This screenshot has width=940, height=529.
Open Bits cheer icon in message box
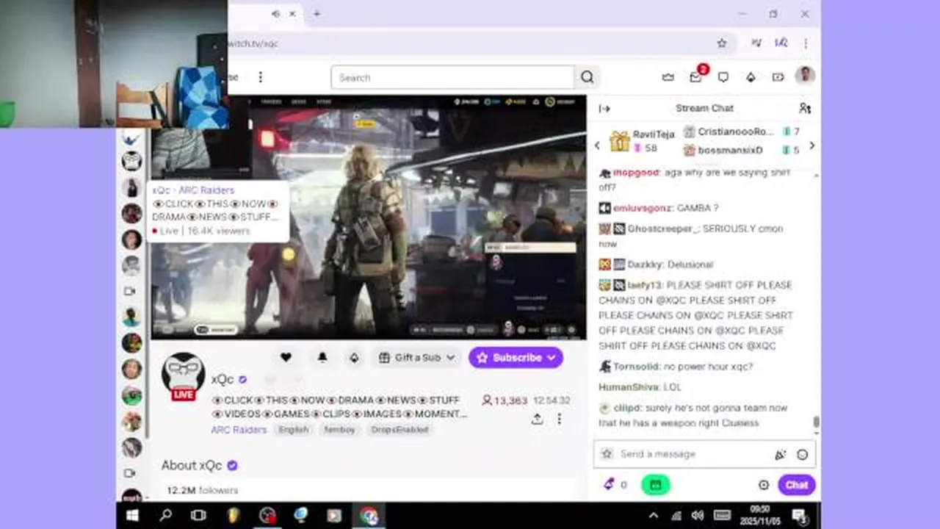780,455
